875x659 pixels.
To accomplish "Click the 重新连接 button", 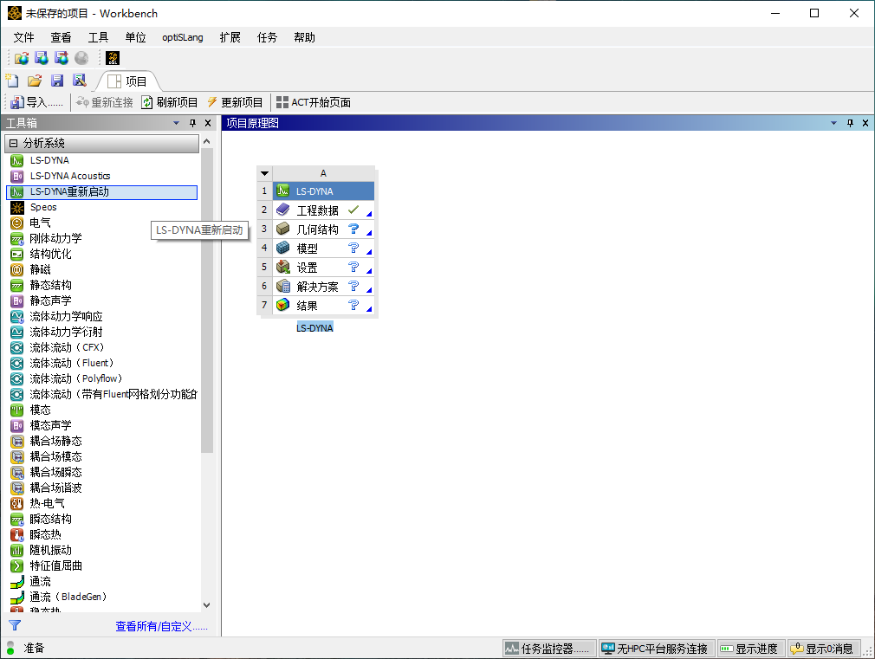I will [105, 103].
